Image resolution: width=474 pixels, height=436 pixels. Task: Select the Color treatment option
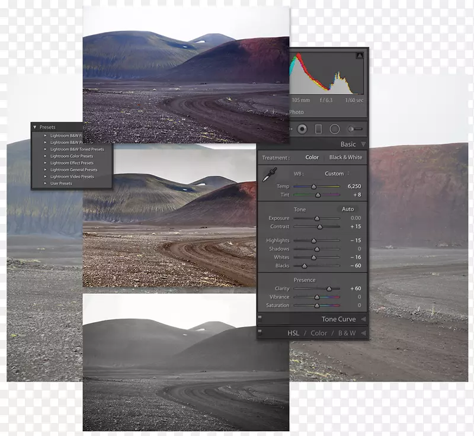pyautogui.click(x=312, y=158)
